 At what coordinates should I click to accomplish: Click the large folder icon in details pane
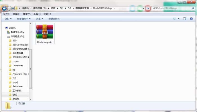[x=8, y=106]
